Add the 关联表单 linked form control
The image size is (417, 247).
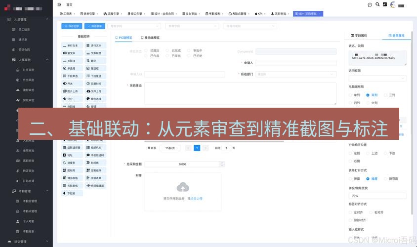[x=95, y=178]
